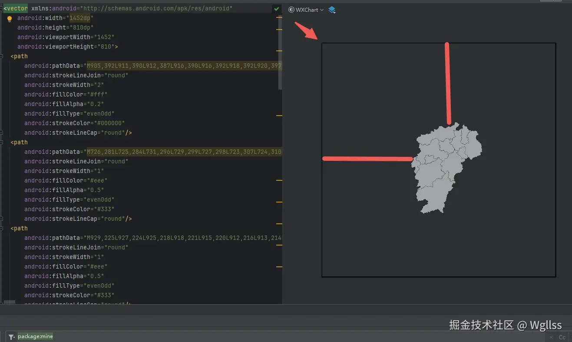This screenshot has width=572, height=342.
Task: Click the android:fillColor="#fff" line
Action: pyautogui.click(x=66, y=94)
